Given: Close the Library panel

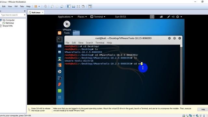Looking at the screenshot, I should 25,11.
